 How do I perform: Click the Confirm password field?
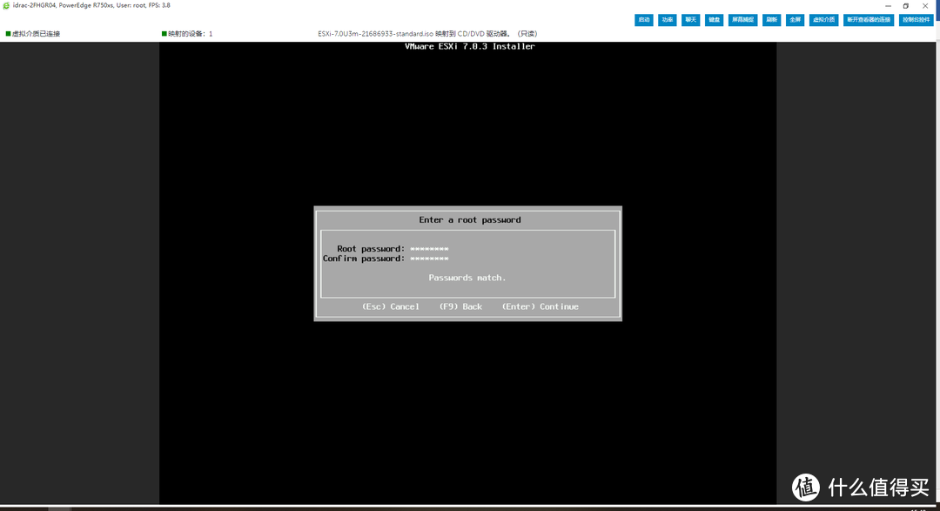429,259
